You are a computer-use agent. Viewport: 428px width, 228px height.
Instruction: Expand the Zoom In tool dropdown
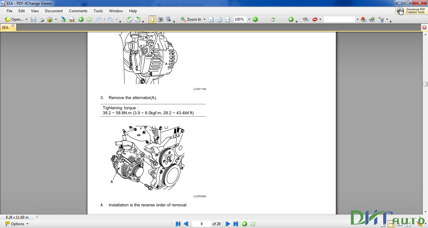tap(204, 19)
